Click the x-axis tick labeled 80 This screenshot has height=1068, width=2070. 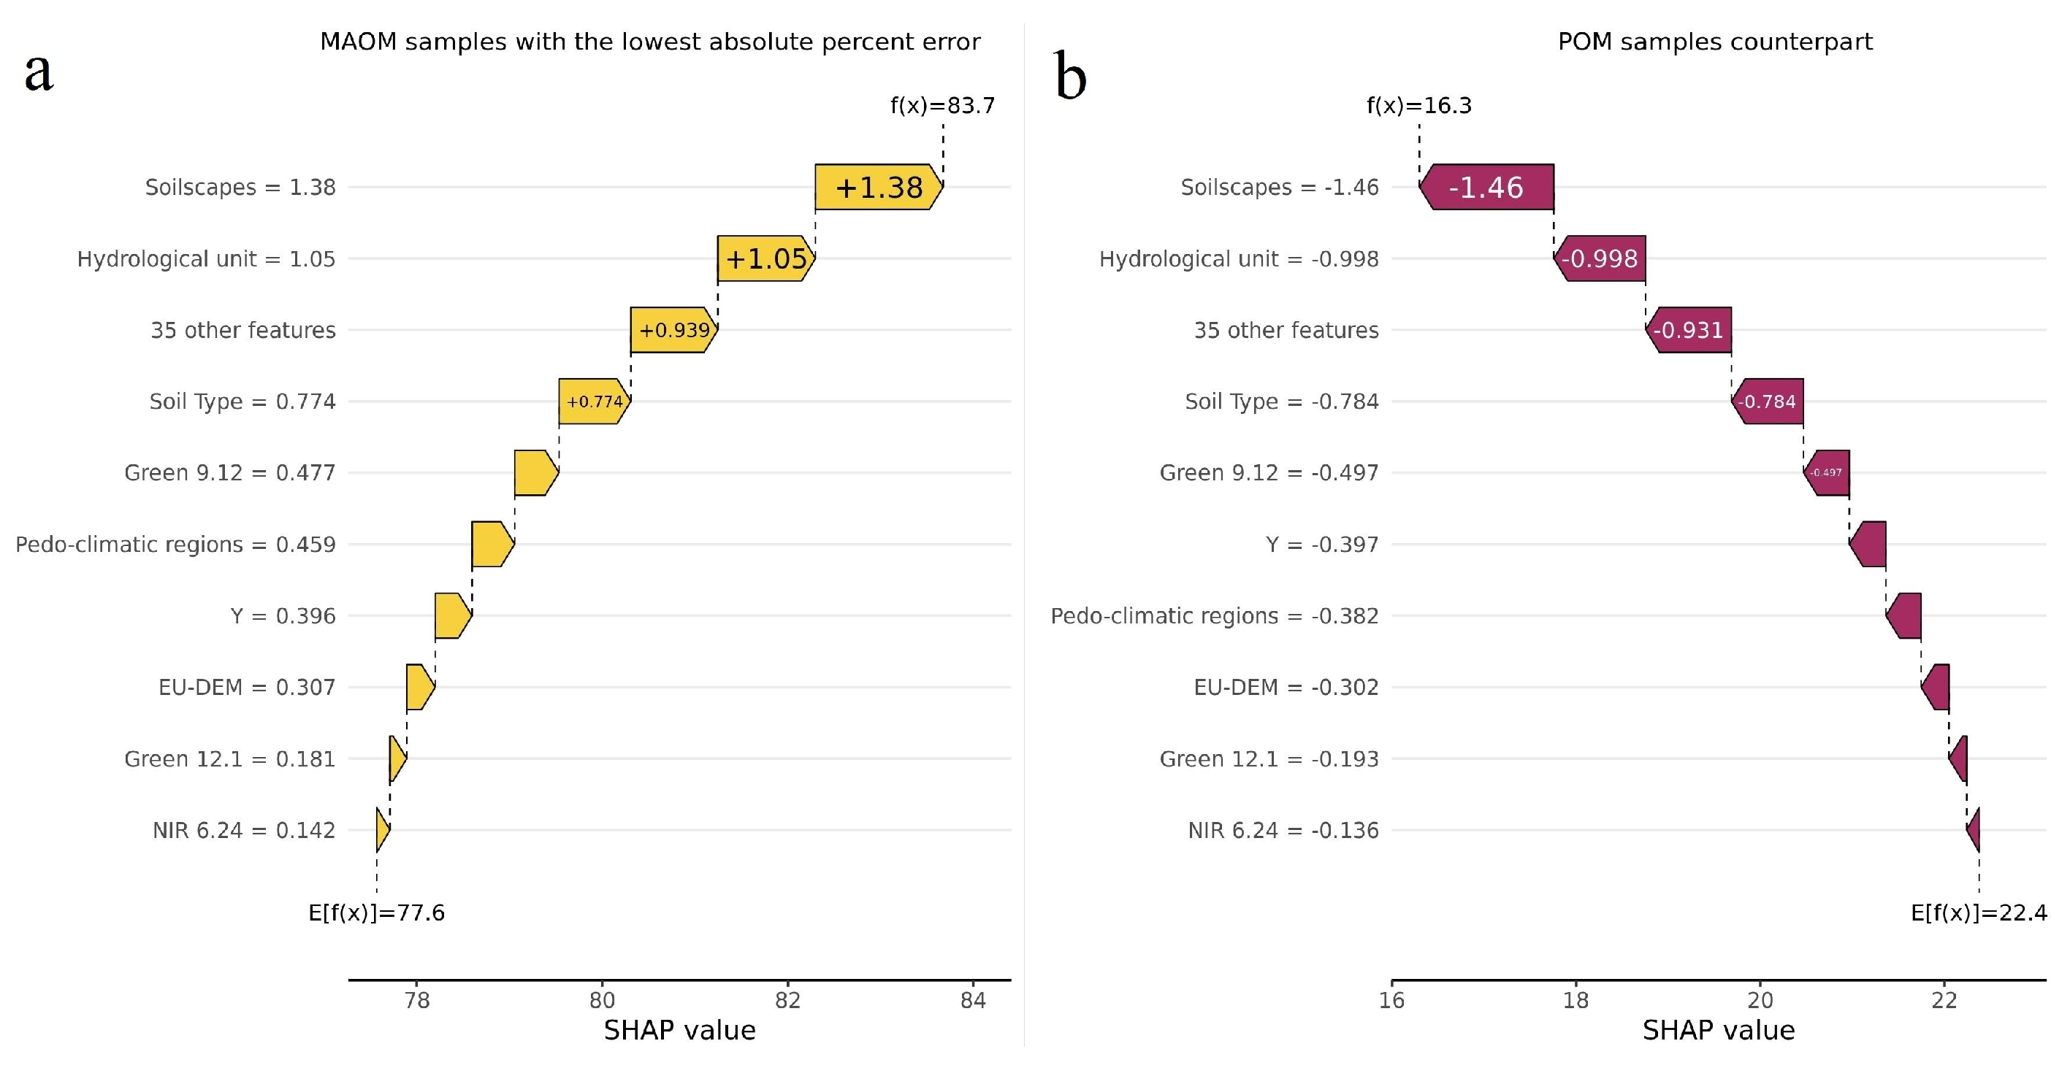pos(602,1001)
